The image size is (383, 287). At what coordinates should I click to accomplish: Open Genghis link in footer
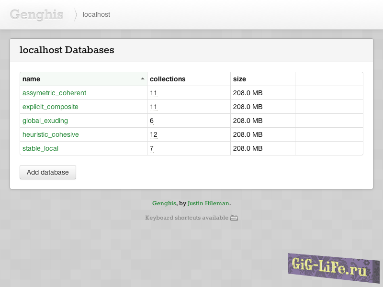tap(164, 203)
